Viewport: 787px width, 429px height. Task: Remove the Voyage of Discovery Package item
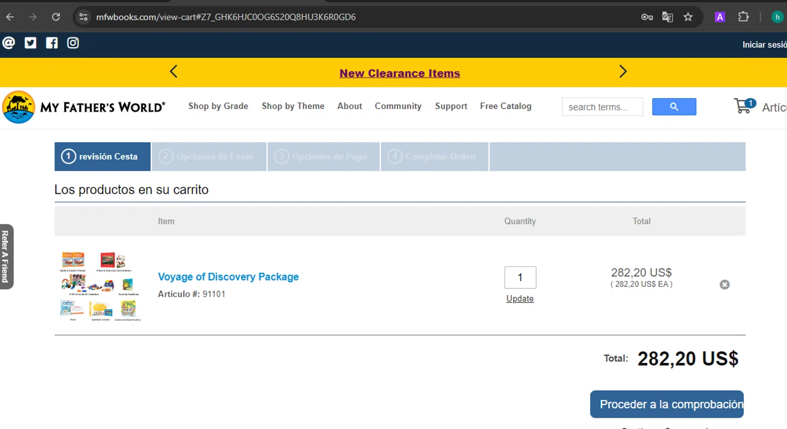[x=725, y=284]
